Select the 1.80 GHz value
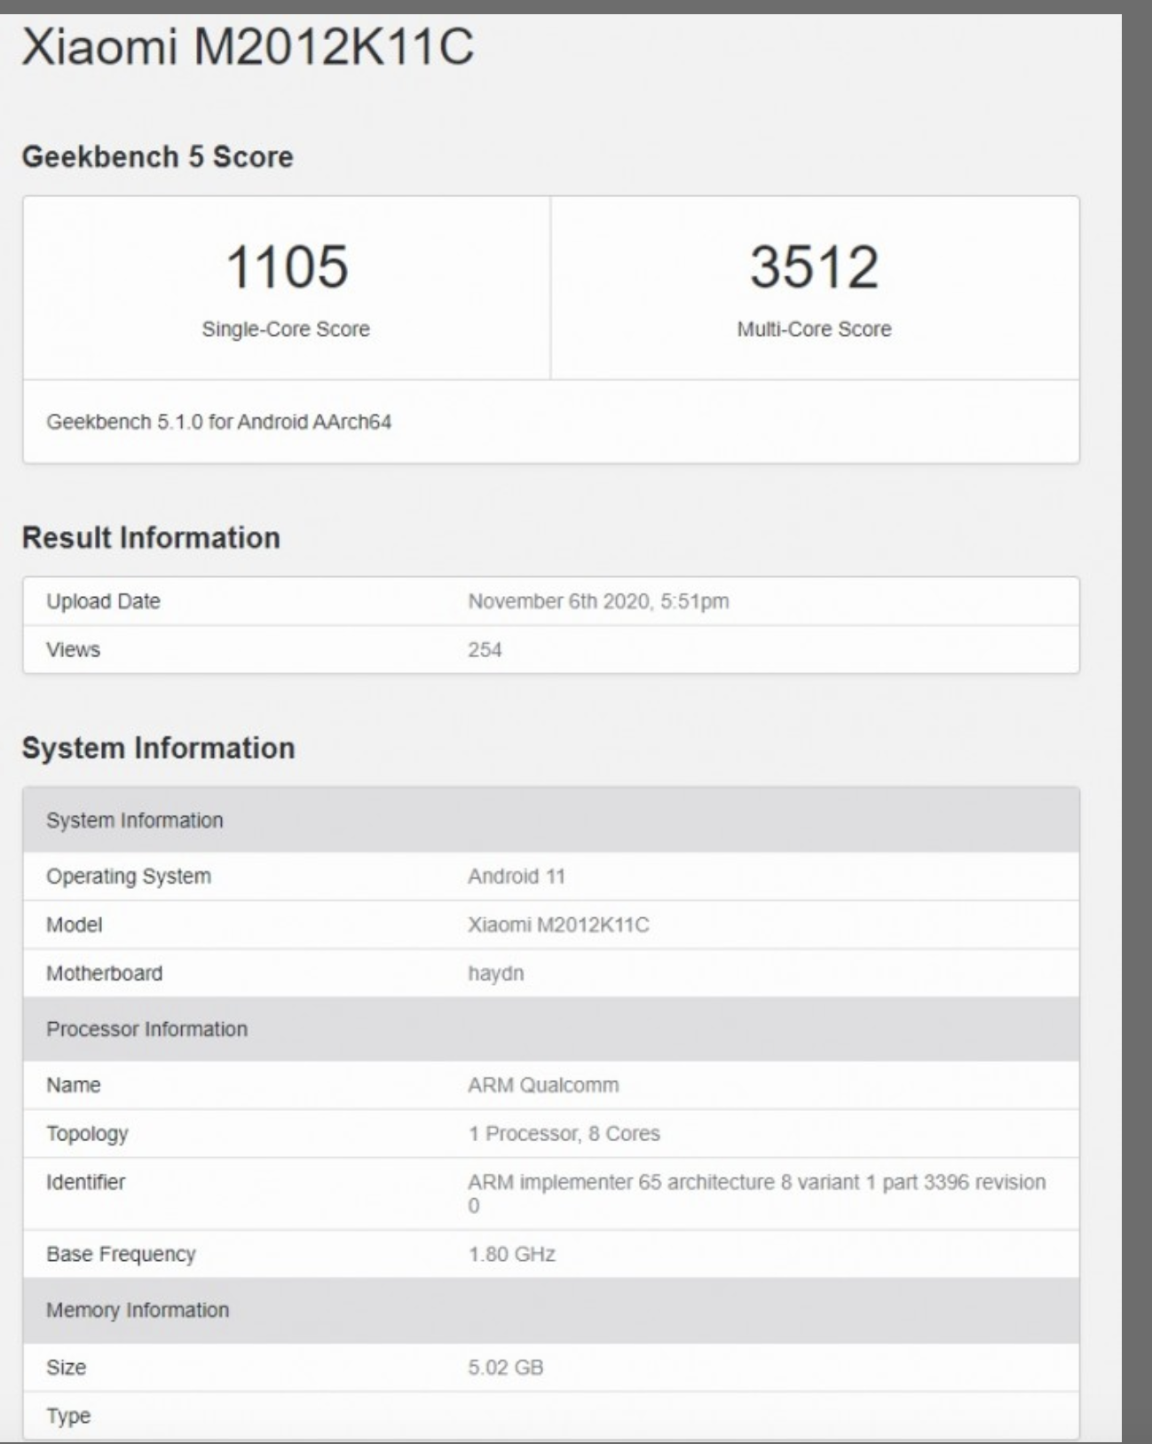Screen dimensions: 1152x1444 (511, 1254)
